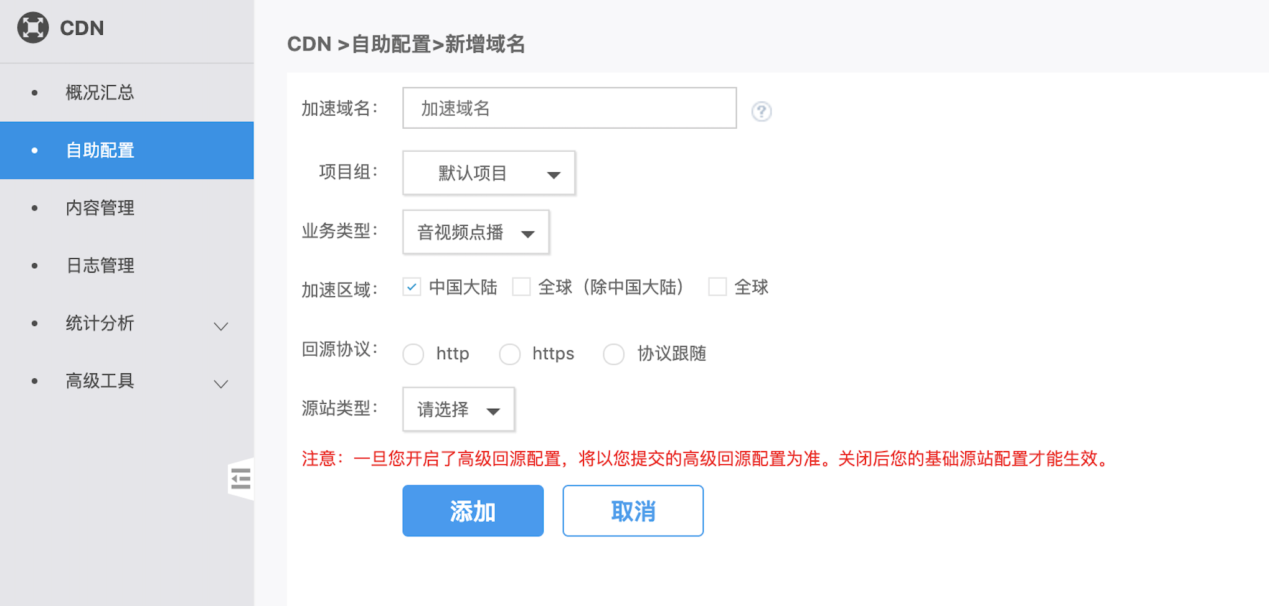Expand the 统计分析 menu chevron

[221, 325]
